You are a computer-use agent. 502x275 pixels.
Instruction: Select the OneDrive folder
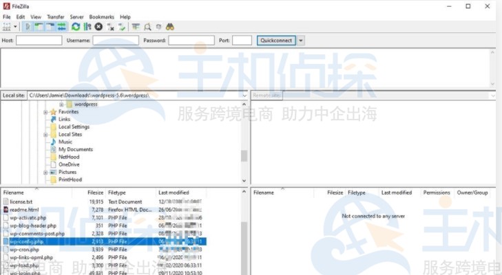click(x=69, y=164)
